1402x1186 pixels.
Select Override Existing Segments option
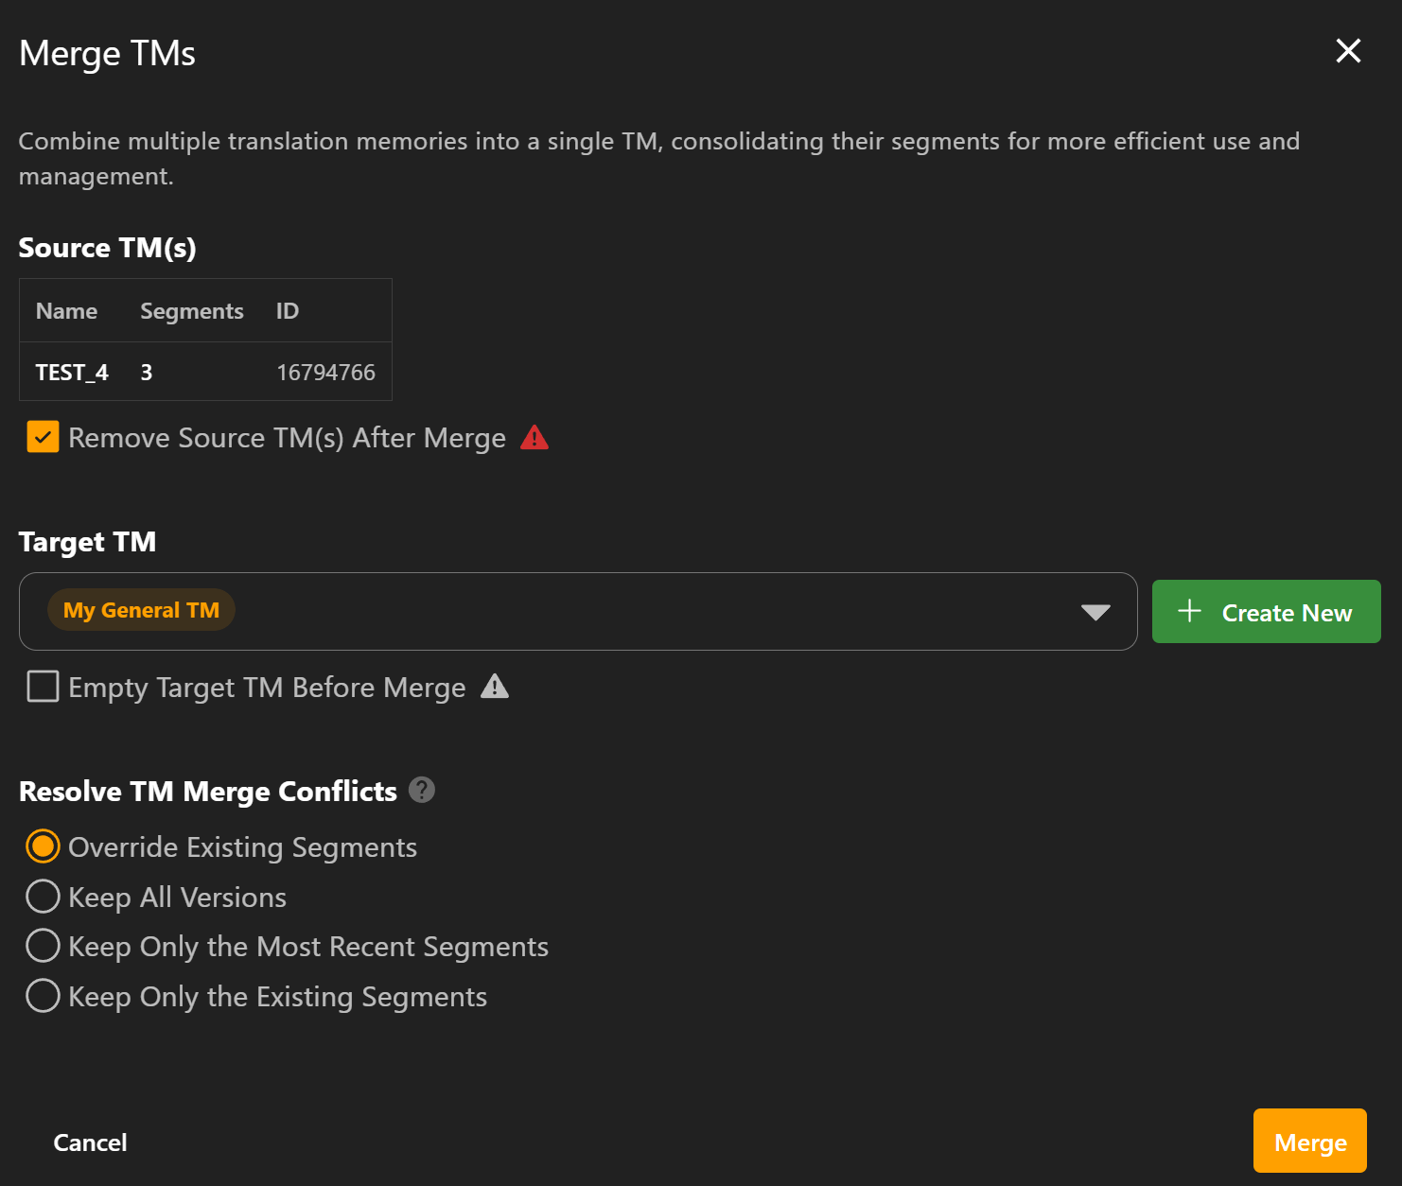pos(43,846)
